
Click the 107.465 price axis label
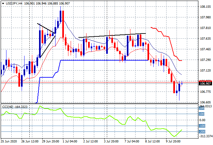pos(205,49)
